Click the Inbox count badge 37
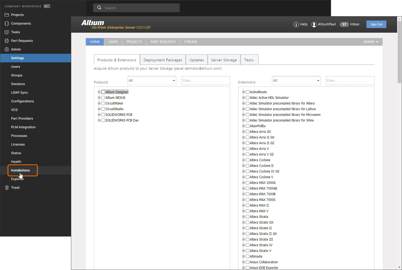The image size is (402, 270). point(344,24)
